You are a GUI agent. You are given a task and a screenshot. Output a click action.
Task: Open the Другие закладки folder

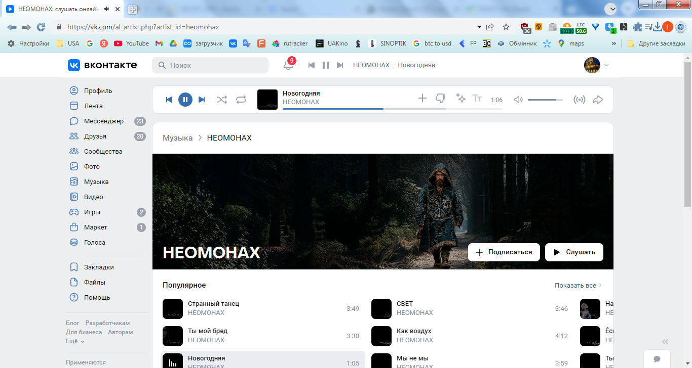coord(656,43)
